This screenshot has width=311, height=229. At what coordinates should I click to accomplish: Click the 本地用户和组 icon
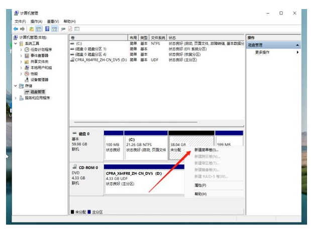click(27, 68)
